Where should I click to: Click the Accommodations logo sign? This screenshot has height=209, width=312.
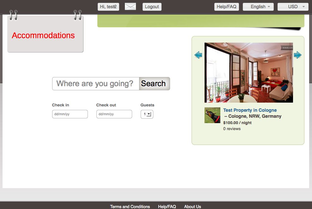[x=46, y=34]
